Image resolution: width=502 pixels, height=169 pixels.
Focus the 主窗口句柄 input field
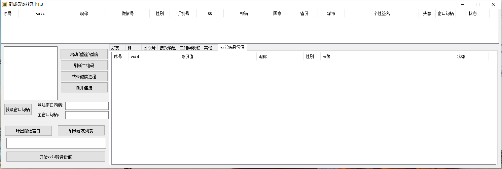tap(87, 115)
